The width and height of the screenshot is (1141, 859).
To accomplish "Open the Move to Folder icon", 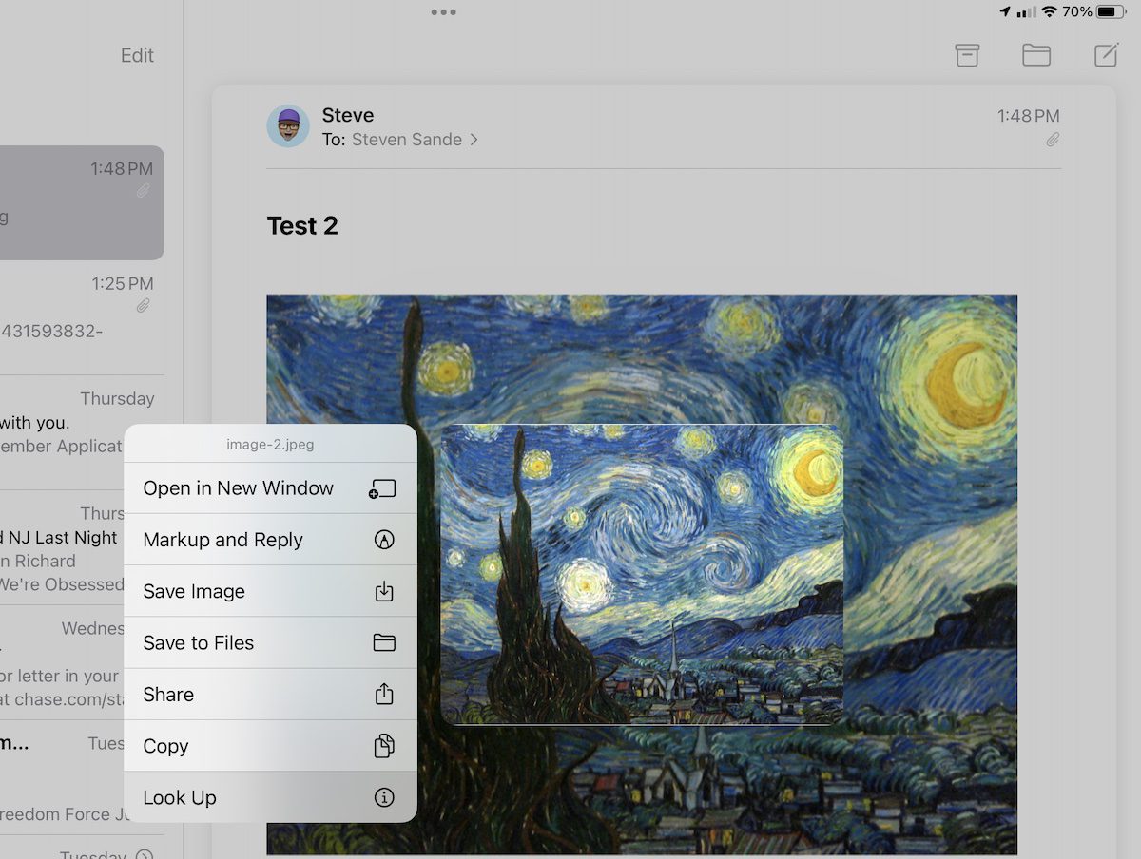I will pyautogui.click(x=1035, y=55).
